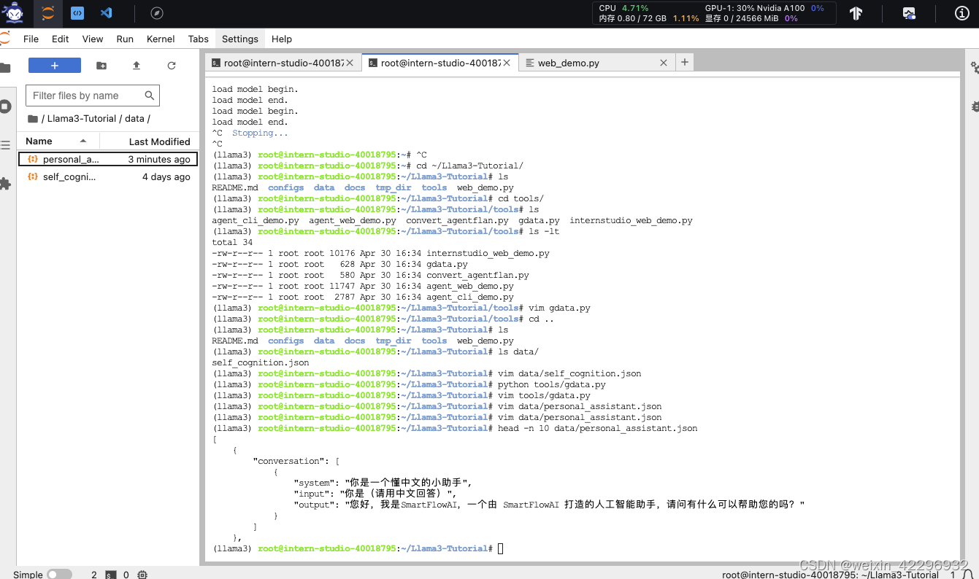Click inside the Filter files by name field

(x=80, y=96)
